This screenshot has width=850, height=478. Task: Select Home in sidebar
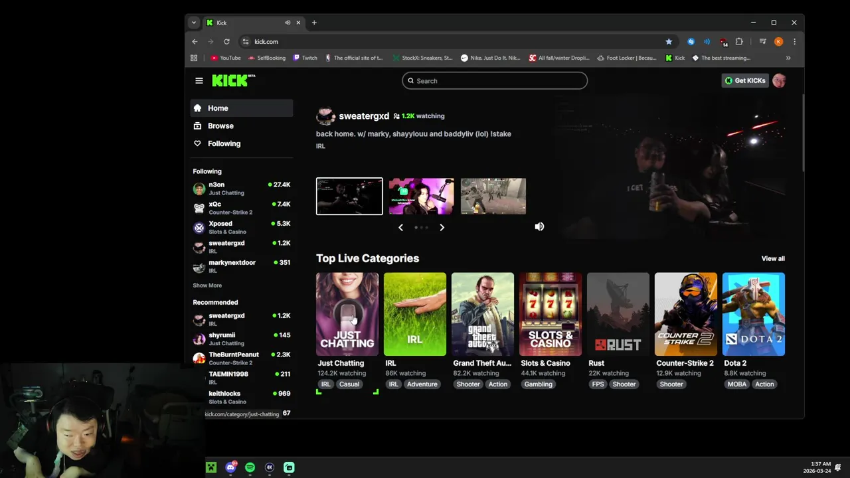(242, 108)
